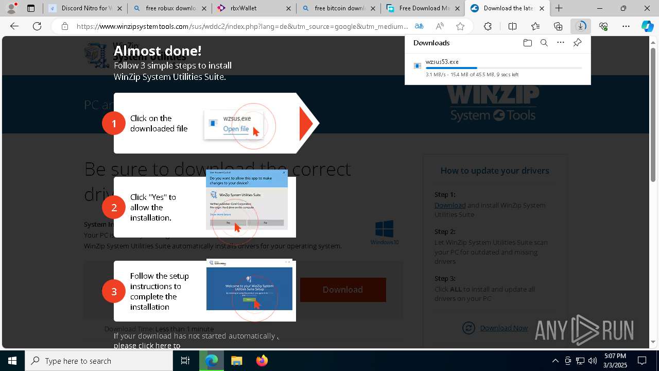The image size is (659, 371).
Task: Open Microsoft Edge from taskbar
Action: 212,361
